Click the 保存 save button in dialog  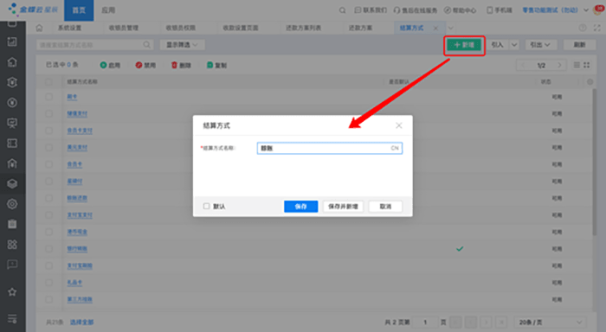(300, 207)
